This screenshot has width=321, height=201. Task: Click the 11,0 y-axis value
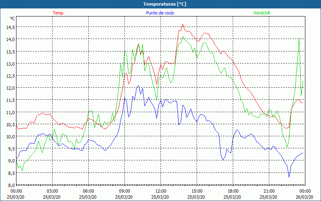10,112
